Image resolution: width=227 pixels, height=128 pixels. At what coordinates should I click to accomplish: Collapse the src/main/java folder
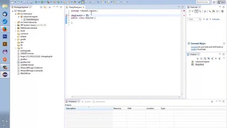[x=16, y=14]
